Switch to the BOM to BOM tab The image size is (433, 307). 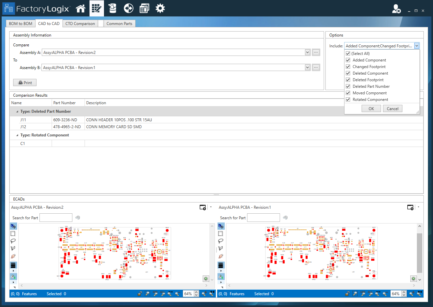point(20,24)
